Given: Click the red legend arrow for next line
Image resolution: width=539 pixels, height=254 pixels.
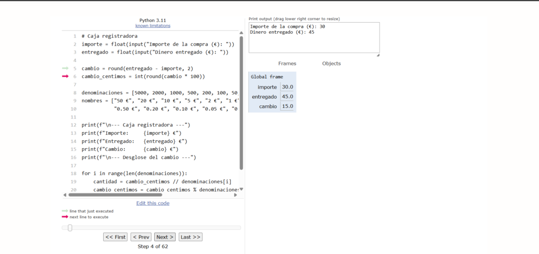Looking at the screenshot, I should [x=65, y=217].
